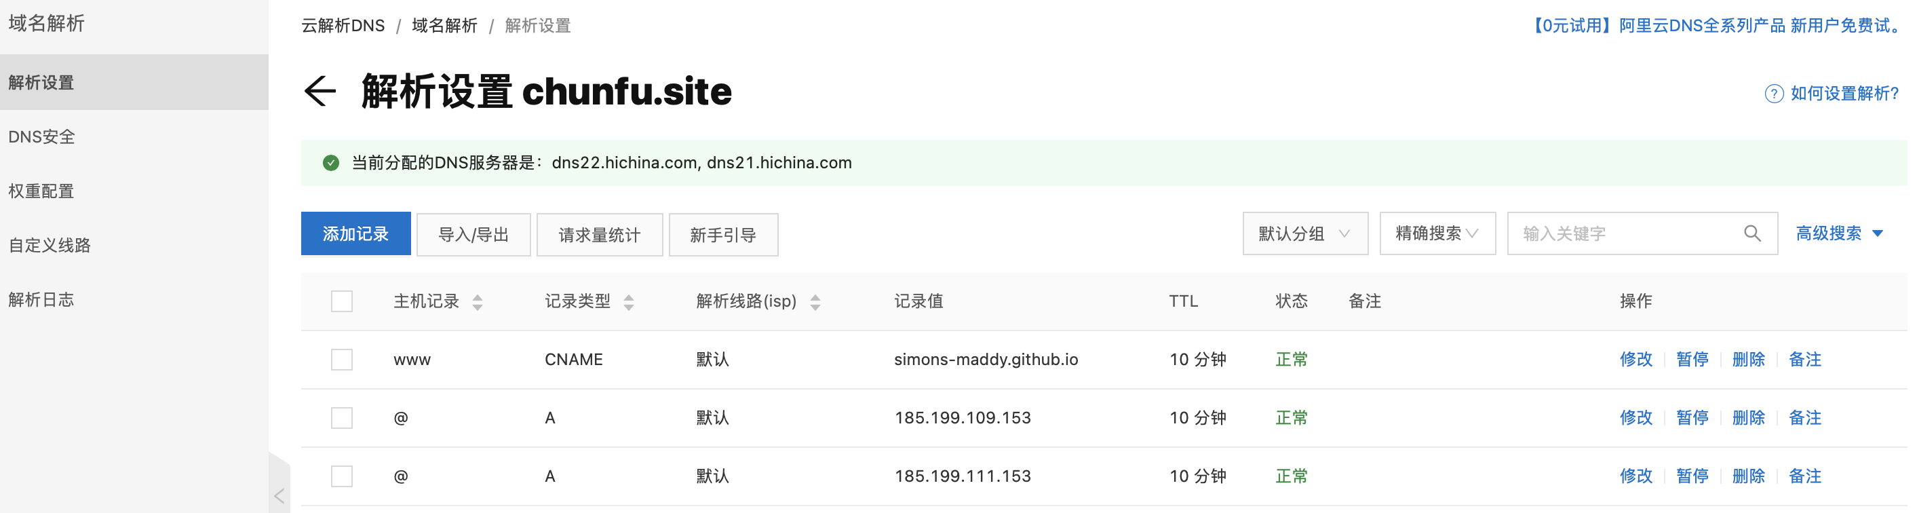Click the help question mark icon
Image resolution: width=1917 pixels, height=513 pixels.
1774,94
